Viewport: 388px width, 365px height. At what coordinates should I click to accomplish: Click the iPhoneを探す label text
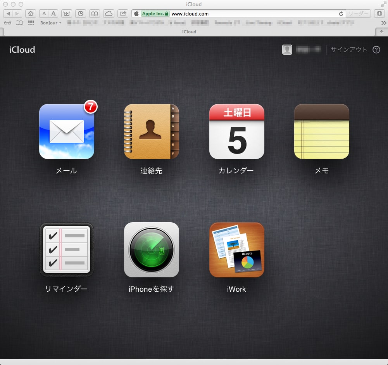[151, 289]
